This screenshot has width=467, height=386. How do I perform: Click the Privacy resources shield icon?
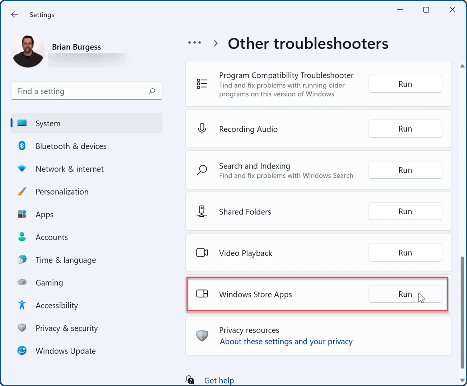pos(202,335)
